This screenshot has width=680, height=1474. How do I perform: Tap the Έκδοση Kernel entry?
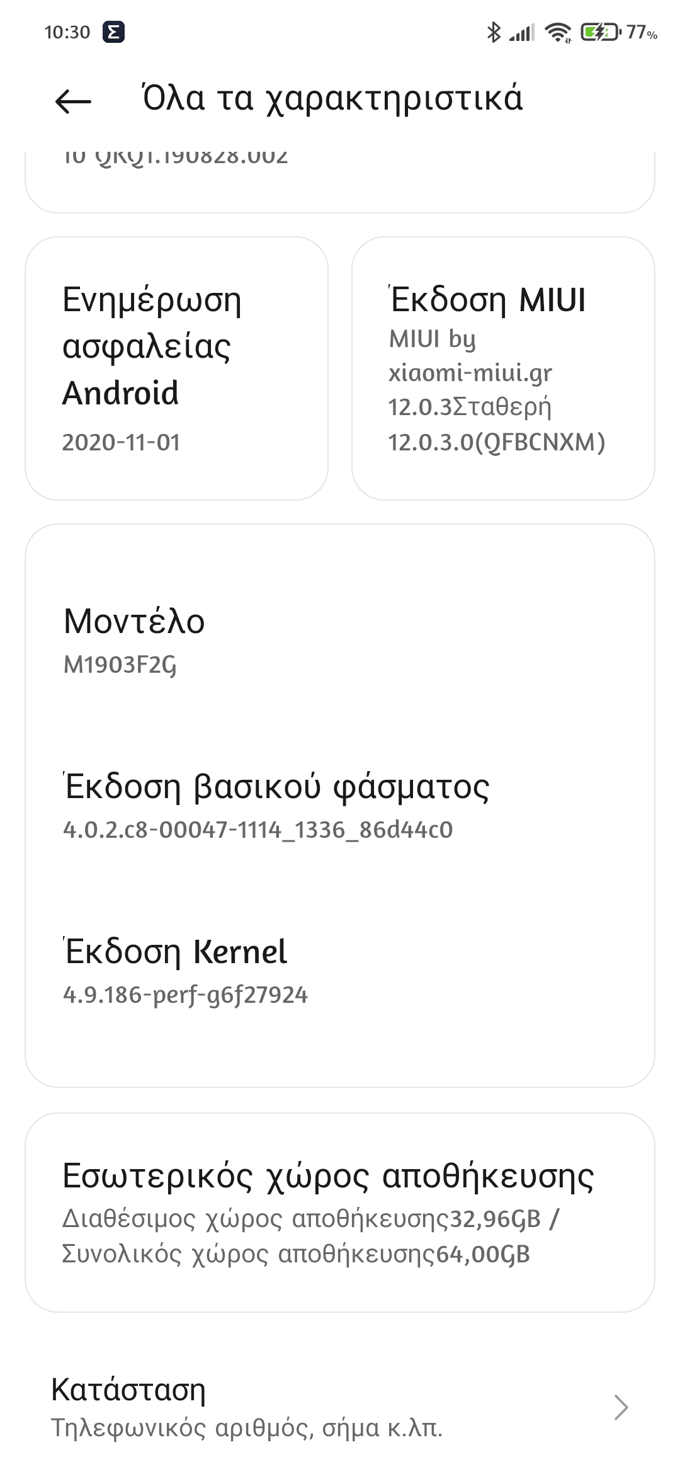tap(340, 970)
